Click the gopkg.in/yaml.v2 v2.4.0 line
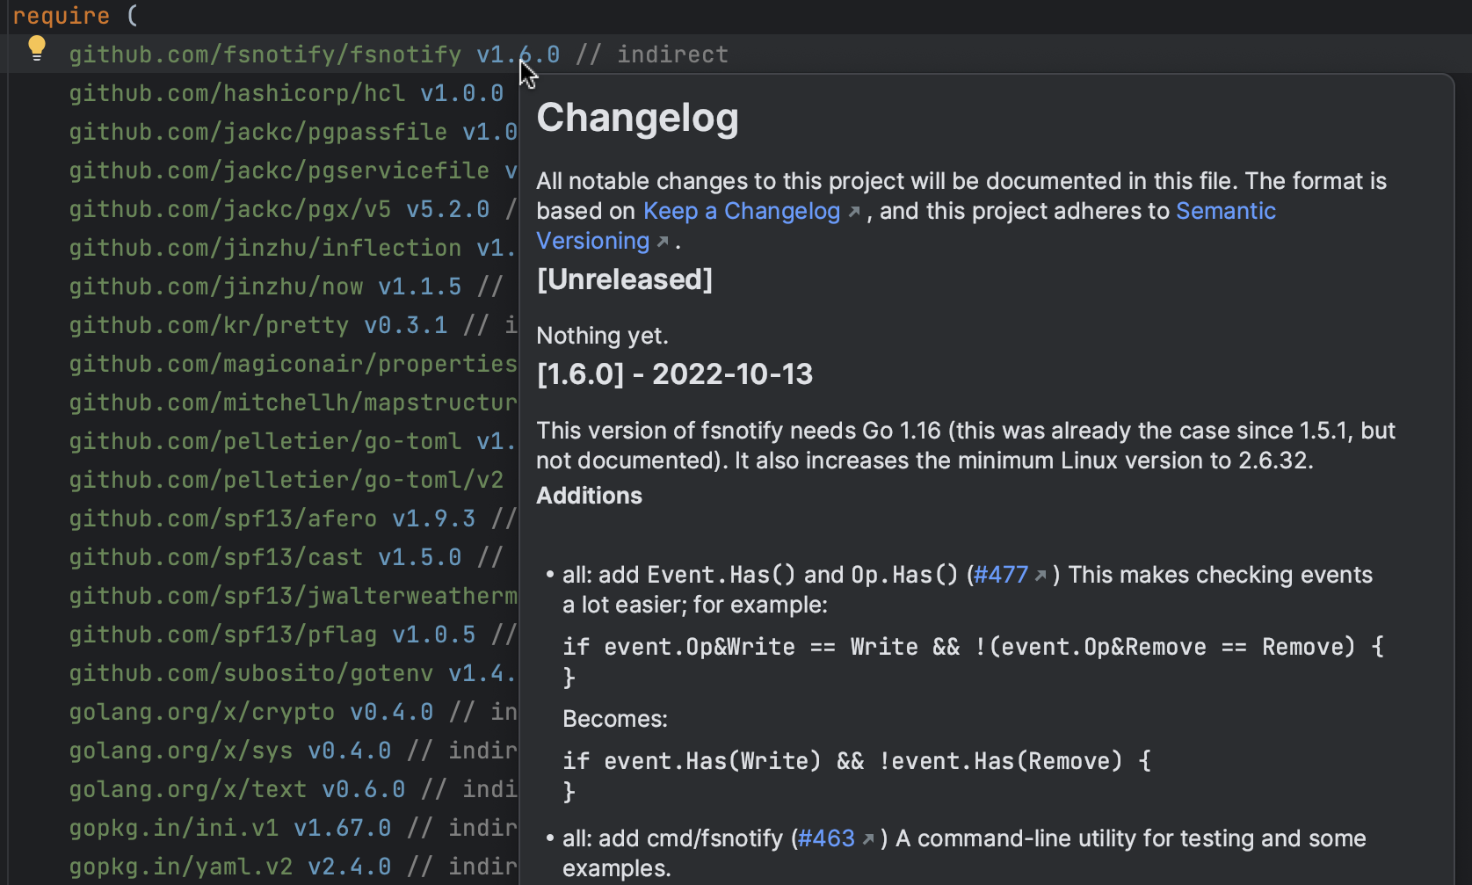 pyautogui.click(x=294, y=867)
